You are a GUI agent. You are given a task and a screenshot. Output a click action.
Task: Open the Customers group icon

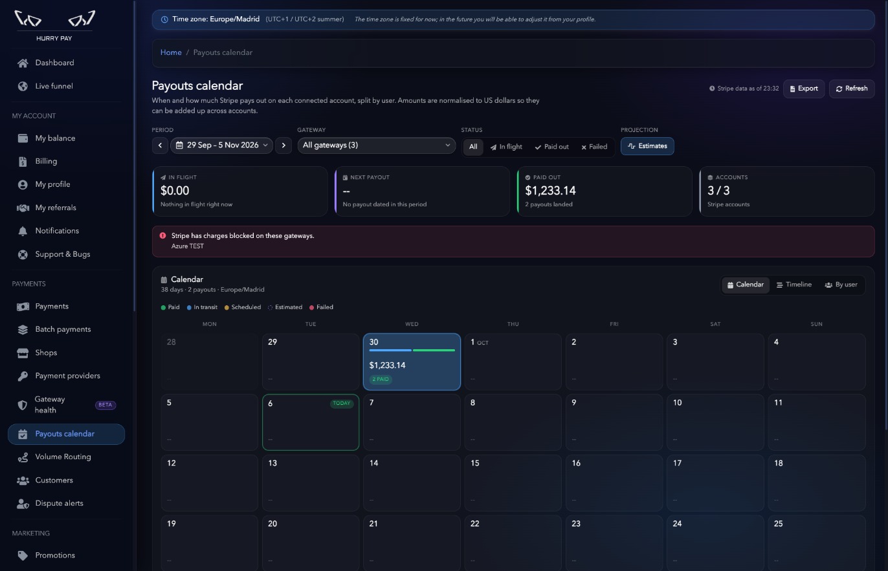23,480
